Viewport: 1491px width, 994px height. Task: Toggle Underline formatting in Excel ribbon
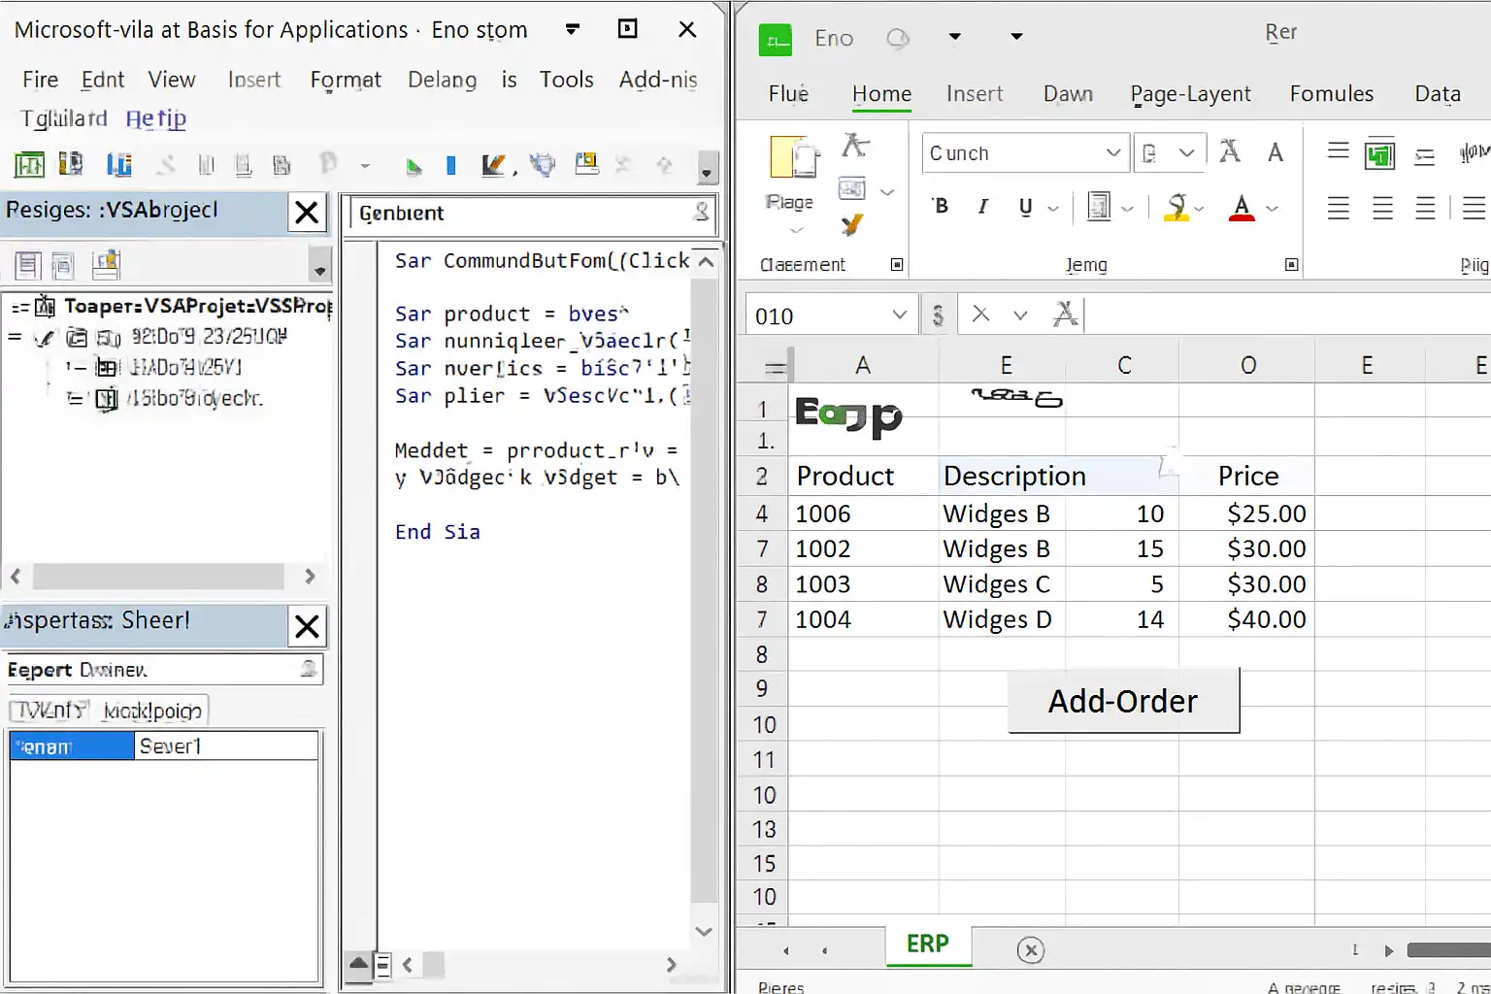pyautogui.click(x=1025, y=207)
